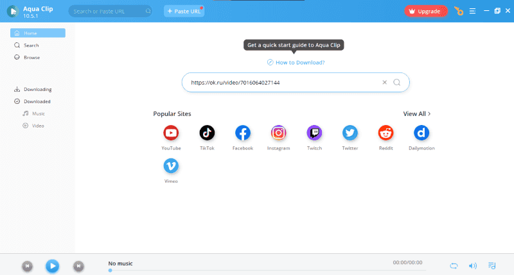
Task: Open YouTube from Popular Sites
Action: (171, 133)
